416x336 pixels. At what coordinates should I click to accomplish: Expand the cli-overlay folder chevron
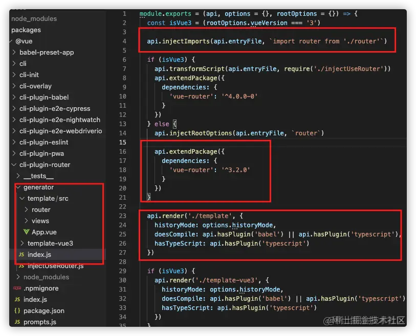click(14, 86)
